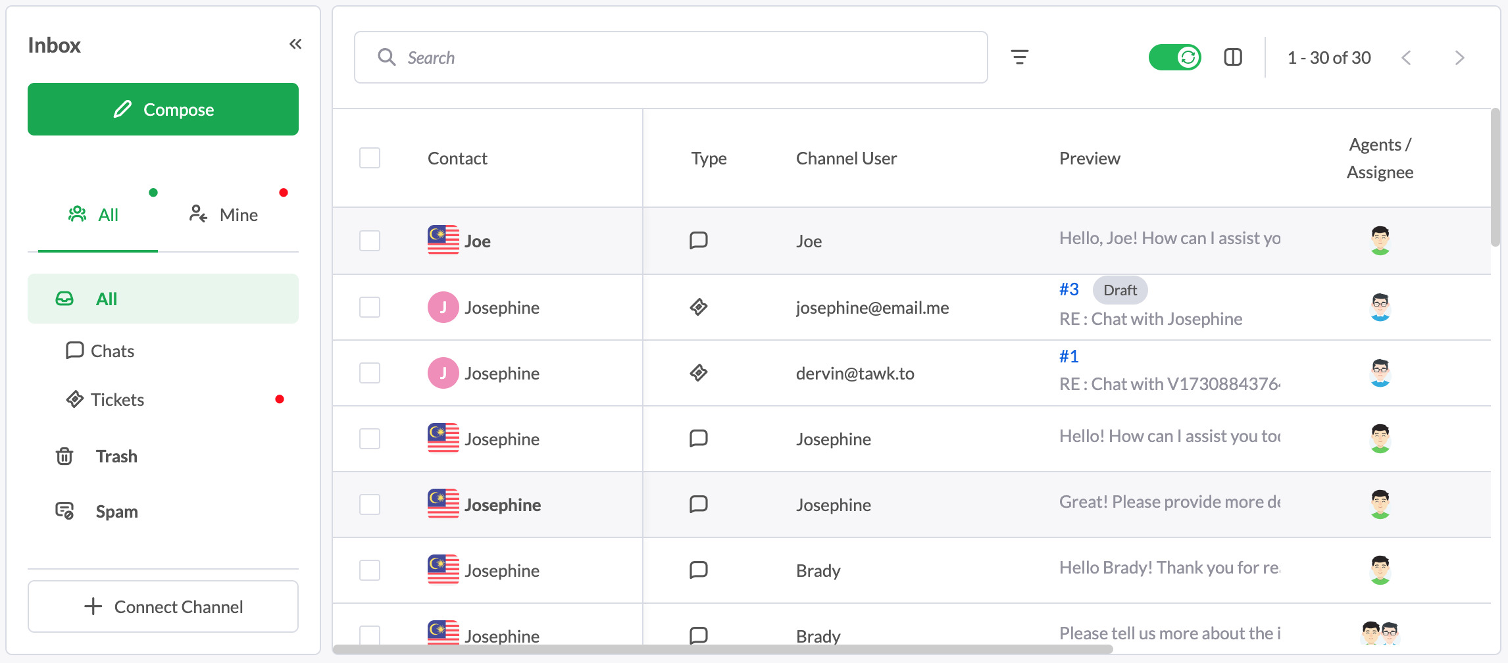Click the Compose button

[163, 109]
